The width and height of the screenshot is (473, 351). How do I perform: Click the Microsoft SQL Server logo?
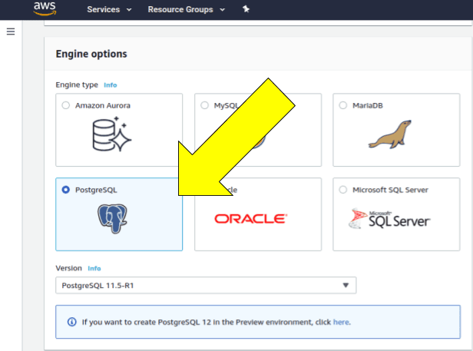[389, 219]
